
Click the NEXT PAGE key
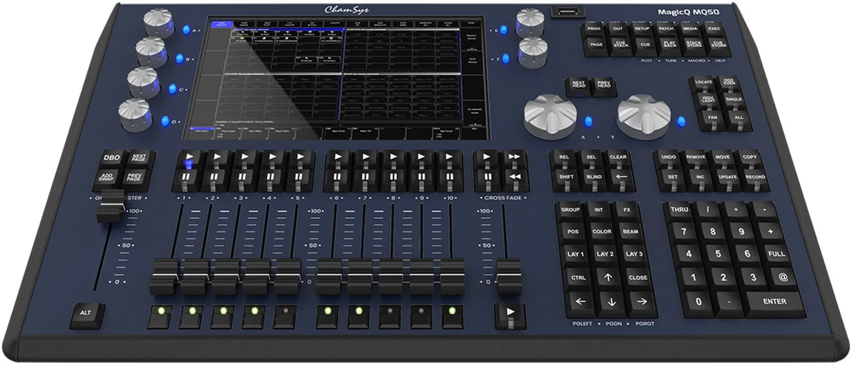point(139,159)
